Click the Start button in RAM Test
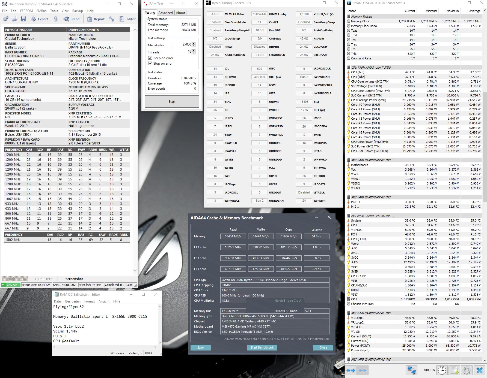This screenshot has height=378, width=487. 172,102
